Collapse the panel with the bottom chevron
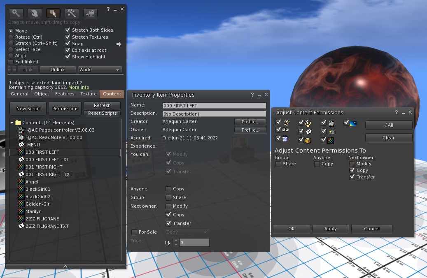This screenshot has width=427, height=278. coord(65,266)
